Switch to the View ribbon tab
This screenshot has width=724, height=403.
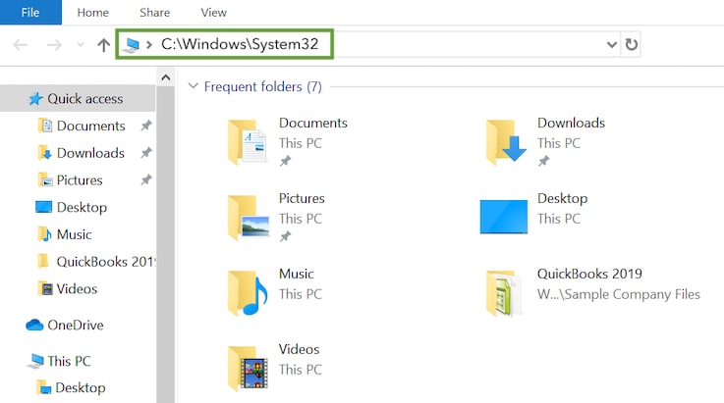point(214,13)
